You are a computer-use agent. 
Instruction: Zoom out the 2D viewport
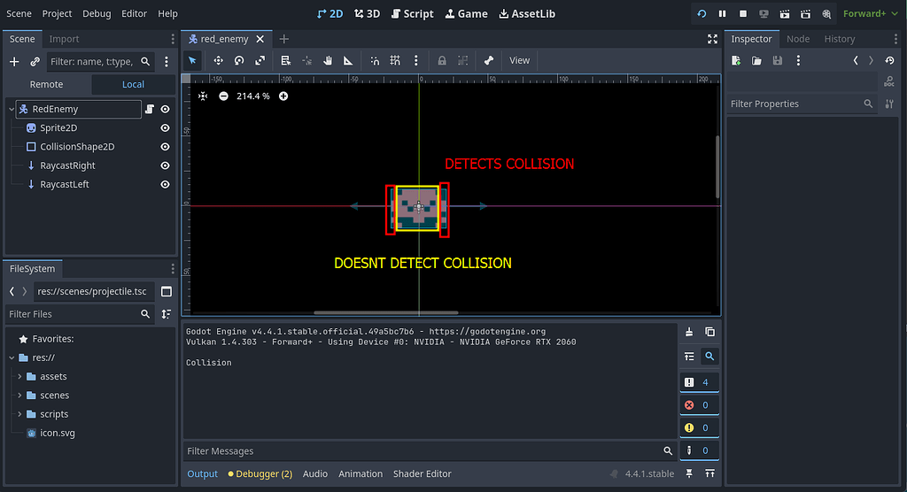pos(223,96)
